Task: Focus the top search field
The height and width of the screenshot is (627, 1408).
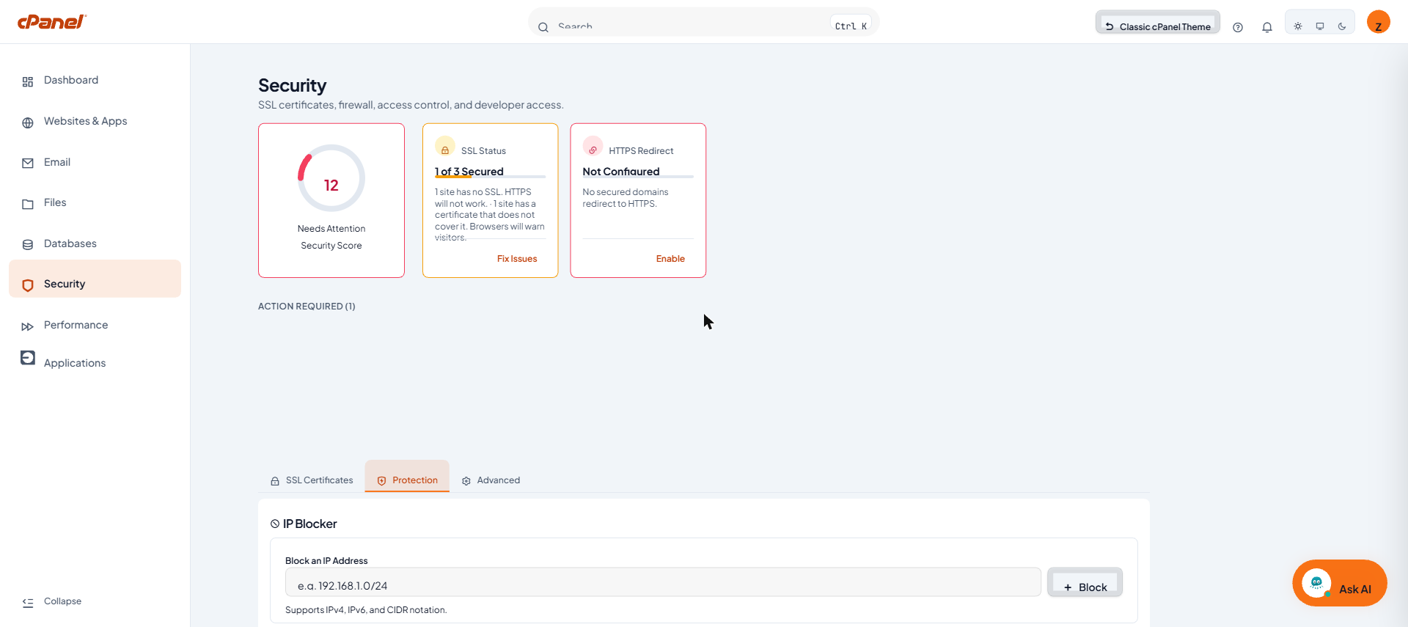Action: (x=704, y=23)
